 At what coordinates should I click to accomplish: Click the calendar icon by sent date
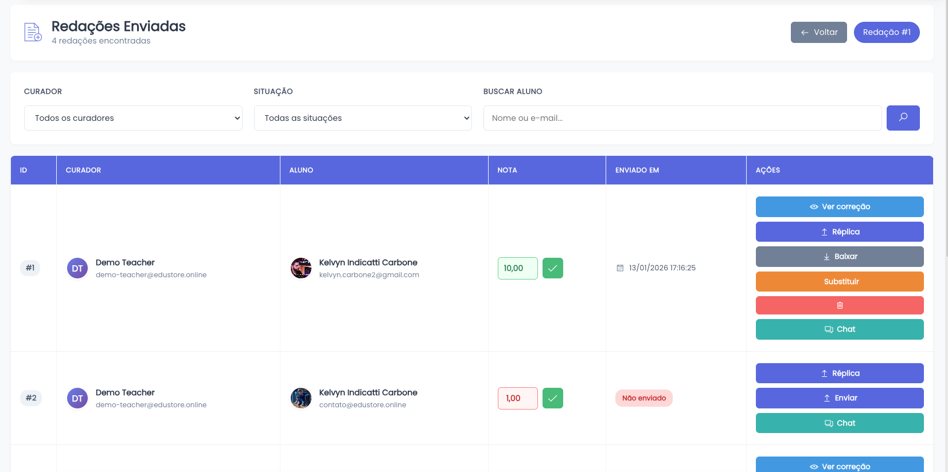coord(620,268)
